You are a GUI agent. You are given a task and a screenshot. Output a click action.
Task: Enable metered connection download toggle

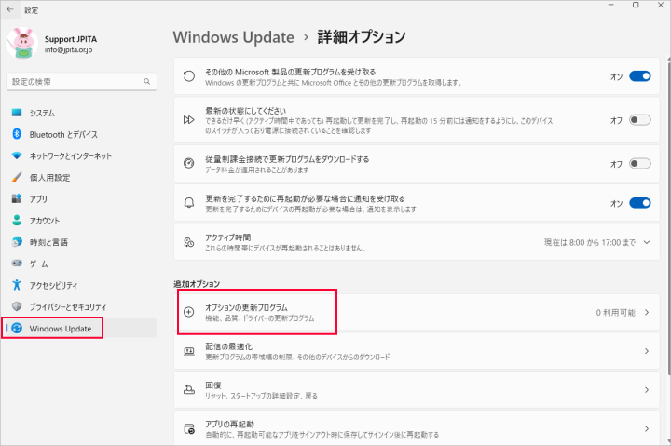tap(639, 163)
